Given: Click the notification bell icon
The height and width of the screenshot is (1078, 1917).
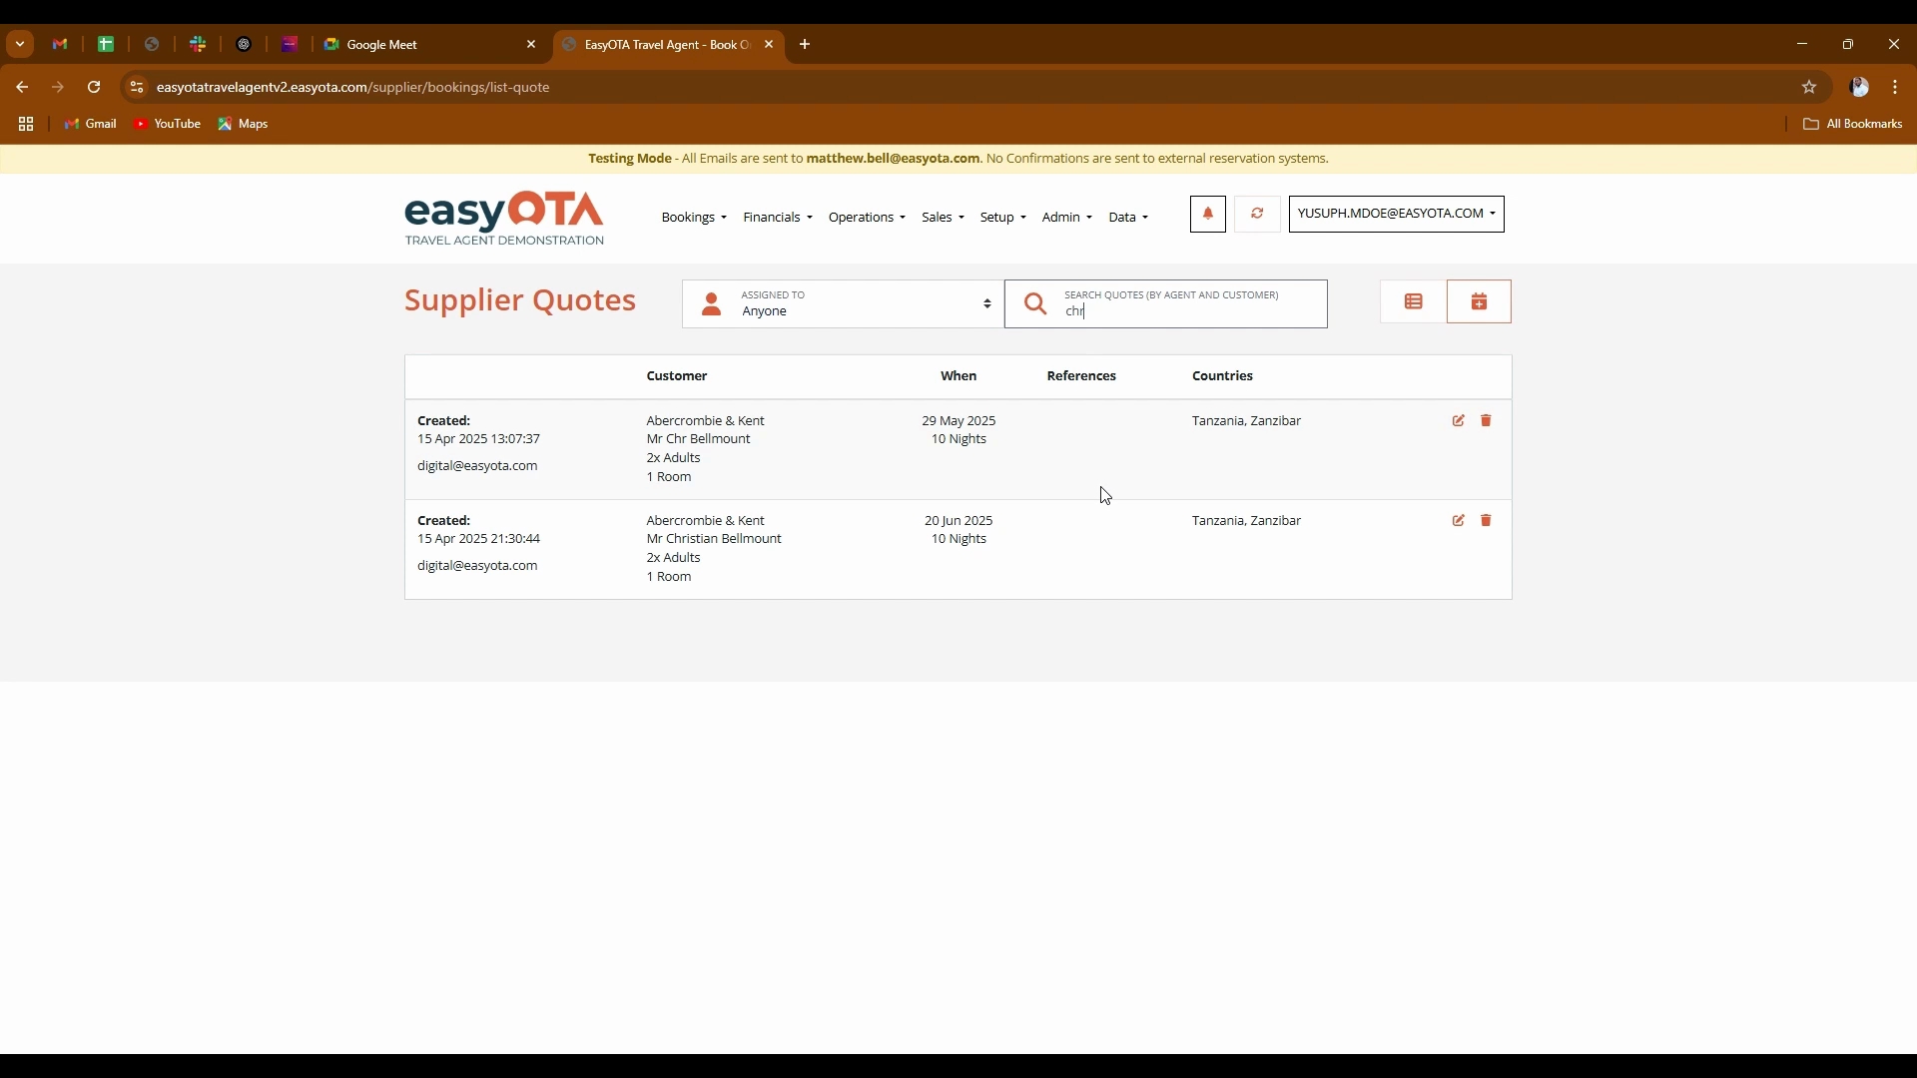Looking at the screenshot, I should tap(1208, 214).
